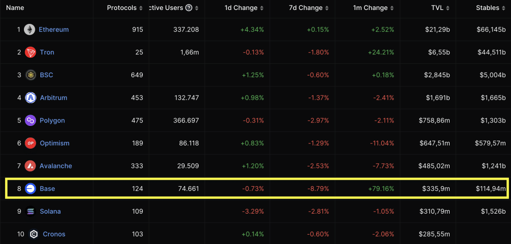
Task: Click the Stables column header
Action: [x=487, y=8]
